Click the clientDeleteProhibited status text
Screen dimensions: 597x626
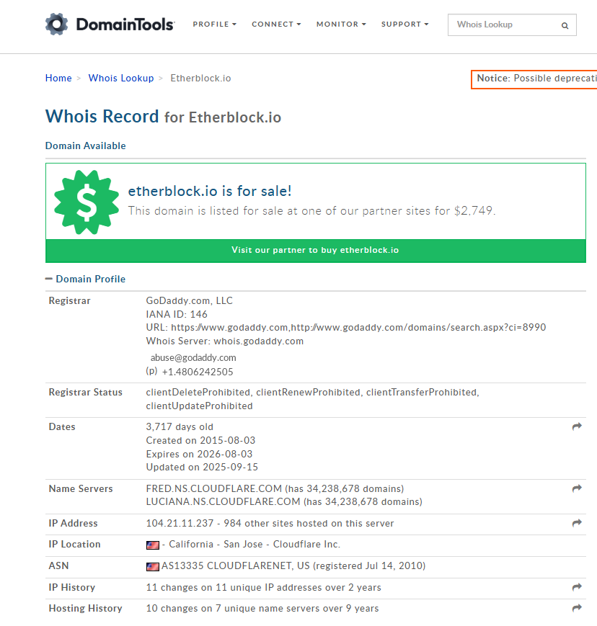[200, 392]
